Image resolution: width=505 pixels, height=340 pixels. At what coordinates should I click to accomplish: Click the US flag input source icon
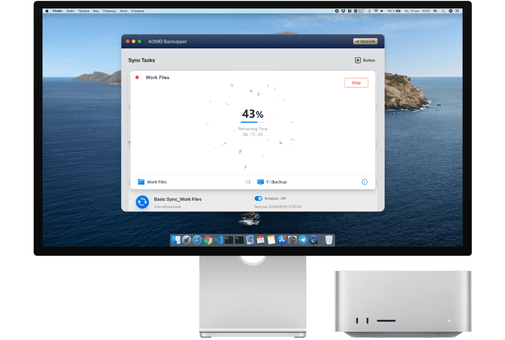(435, 11)
